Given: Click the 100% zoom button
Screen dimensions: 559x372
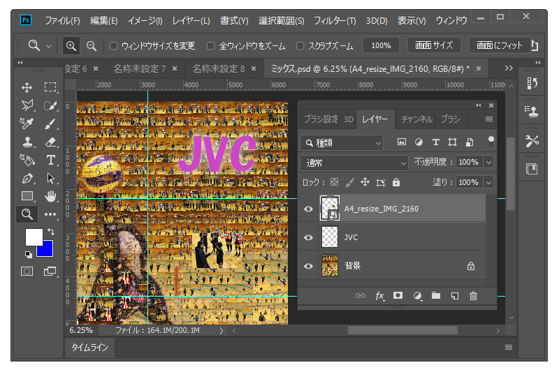Looking at the screenshot, I should point(381,45).
